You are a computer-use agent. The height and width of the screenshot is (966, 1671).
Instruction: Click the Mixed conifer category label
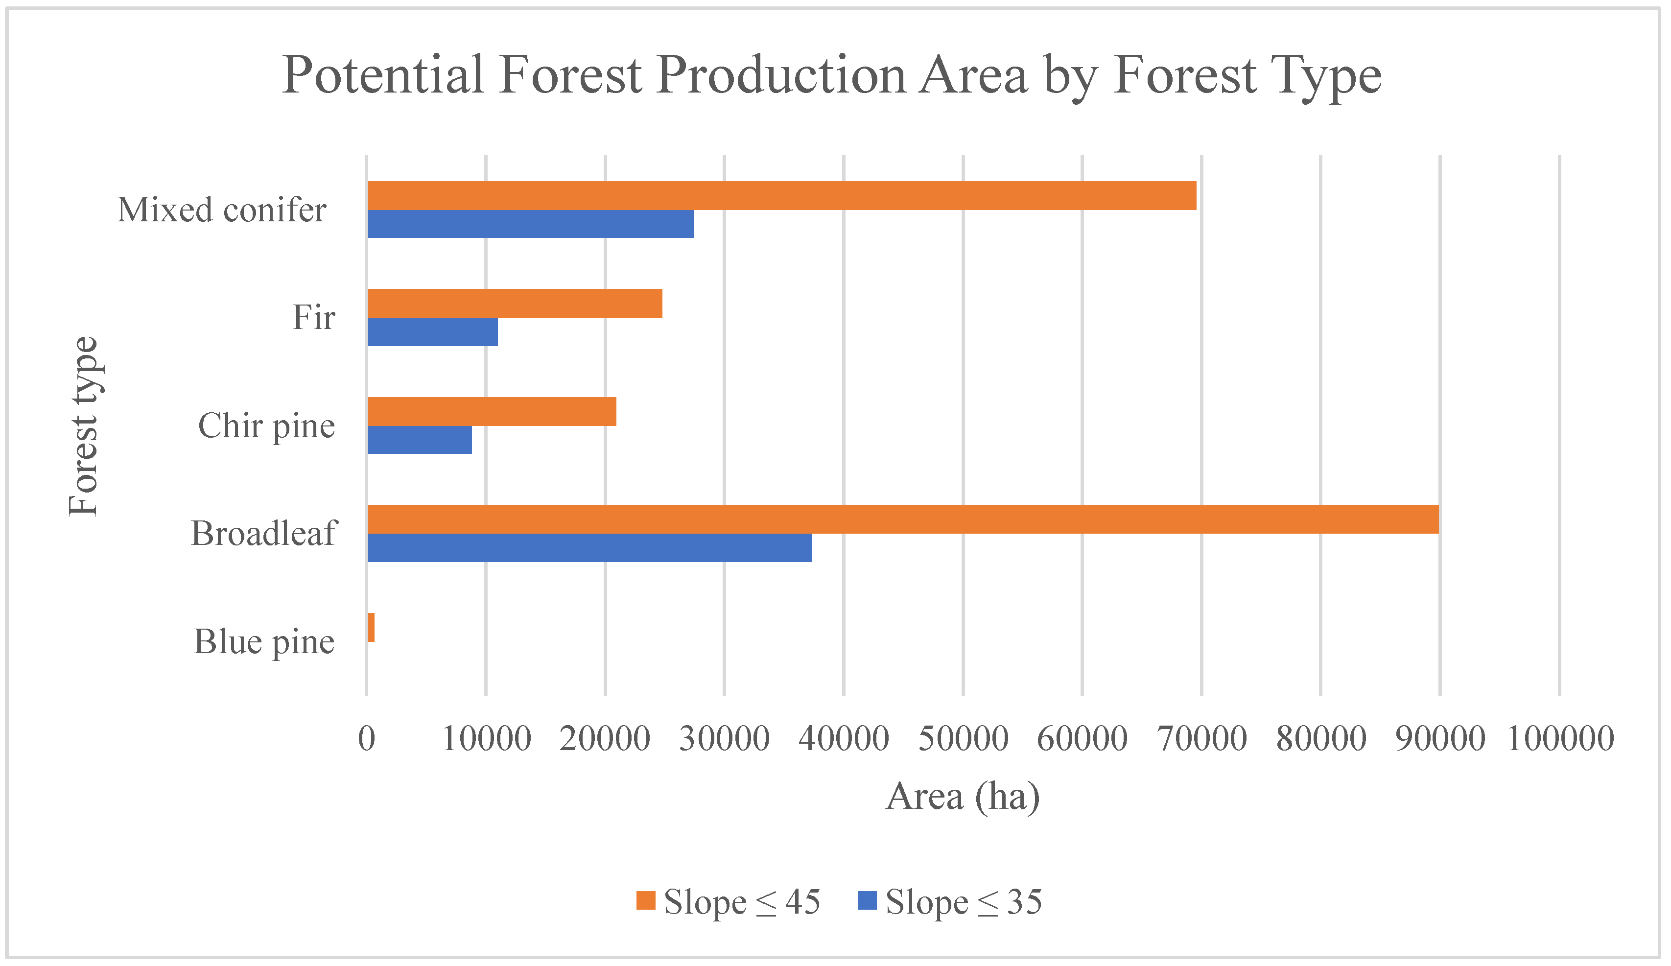coord(221,210)
